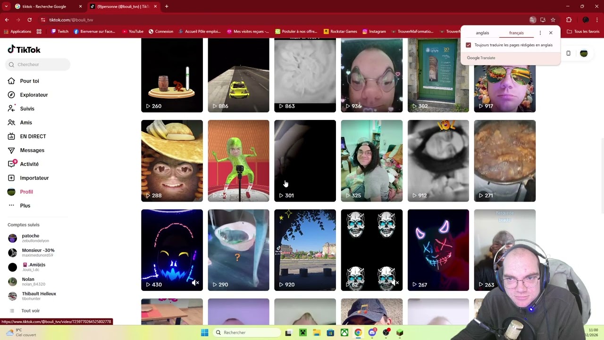Open Google Translate popup options menu
Screen dimensions: 604x340
point(540,33)
